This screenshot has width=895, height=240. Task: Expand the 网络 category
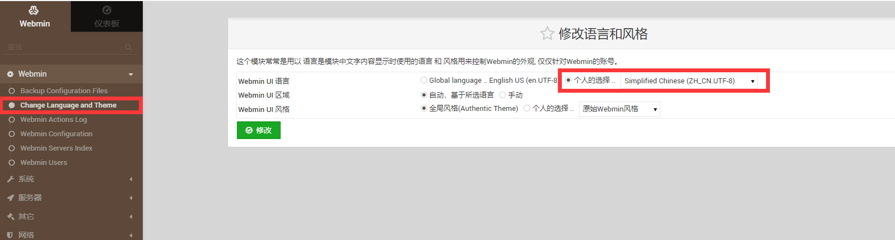pos(71,234)
